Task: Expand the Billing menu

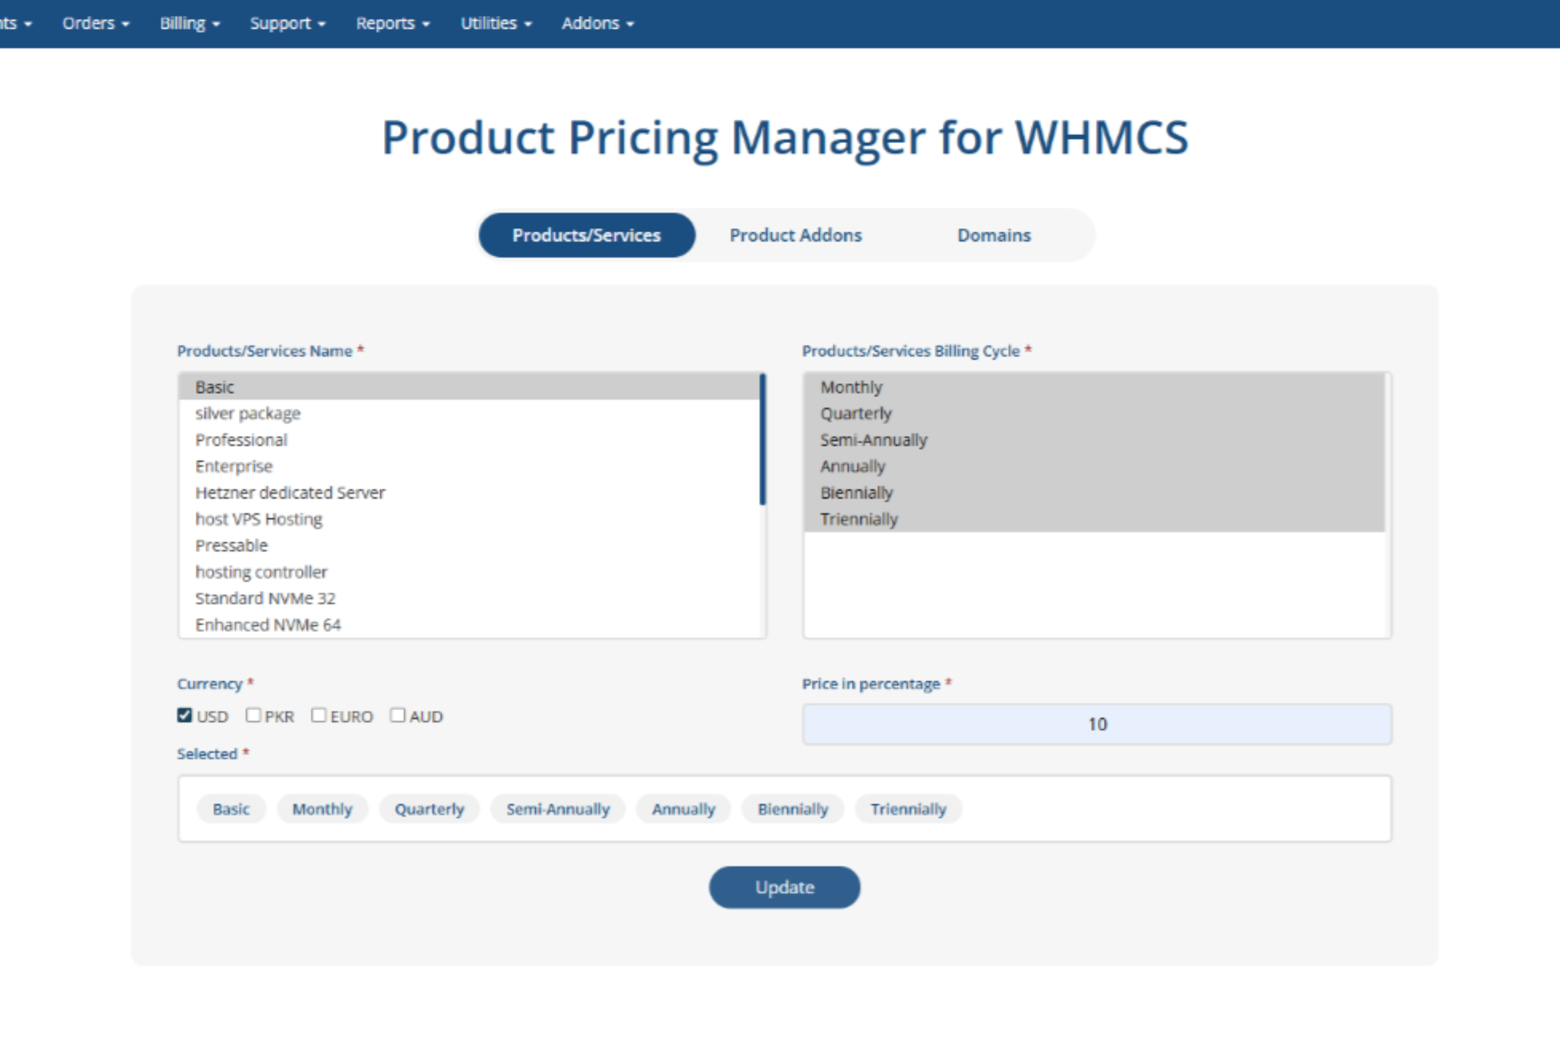Action: [x=189, y=23]
